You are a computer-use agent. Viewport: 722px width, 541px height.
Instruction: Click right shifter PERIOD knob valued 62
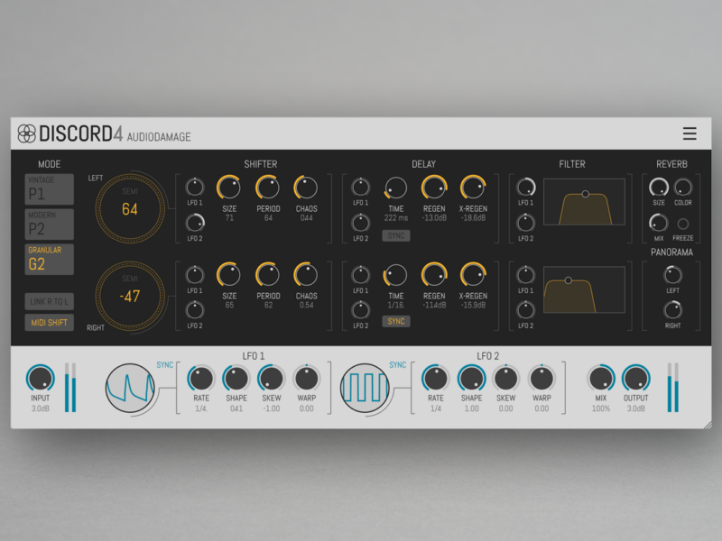coord(268,275)
